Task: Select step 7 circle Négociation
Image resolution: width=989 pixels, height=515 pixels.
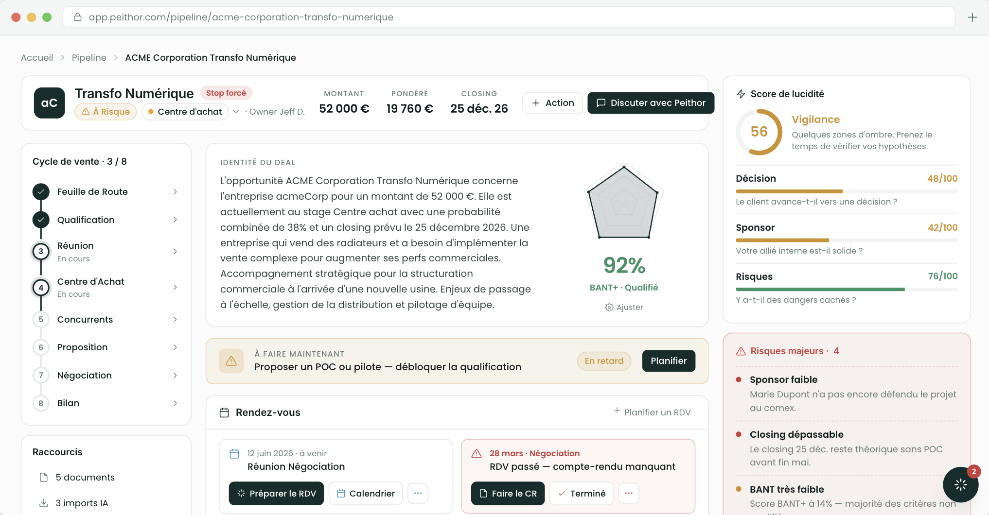Action: tap(41, 375)
